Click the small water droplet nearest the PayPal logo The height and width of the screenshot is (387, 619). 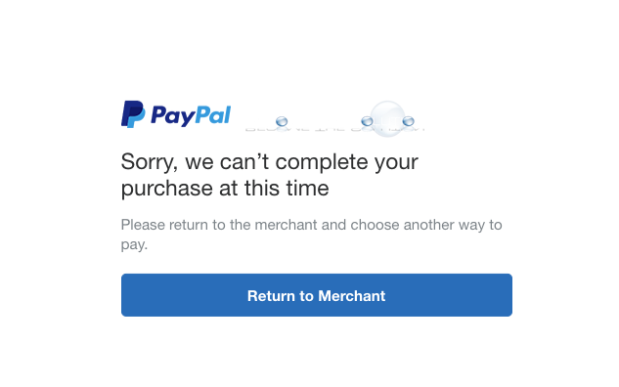tap(282, 121)
